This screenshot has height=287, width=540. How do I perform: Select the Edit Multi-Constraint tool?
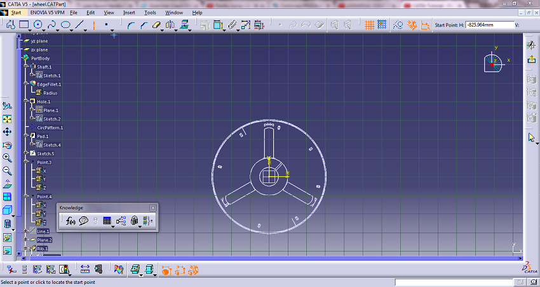(x=259, y=25)
